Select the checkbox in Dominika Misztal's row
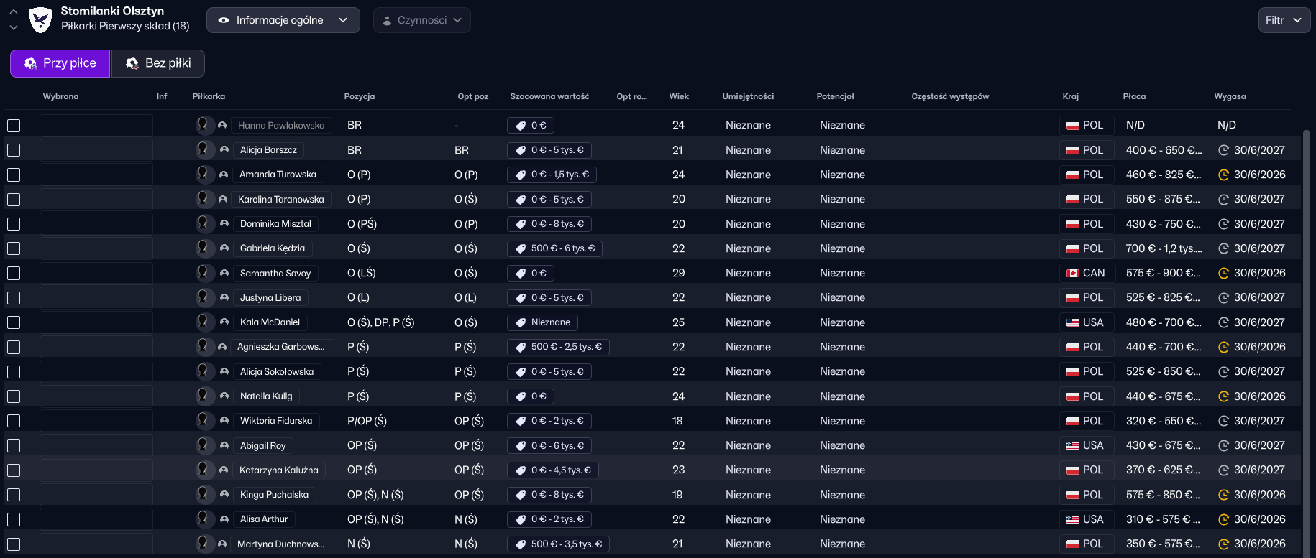1316x558 pixels. 14,224
